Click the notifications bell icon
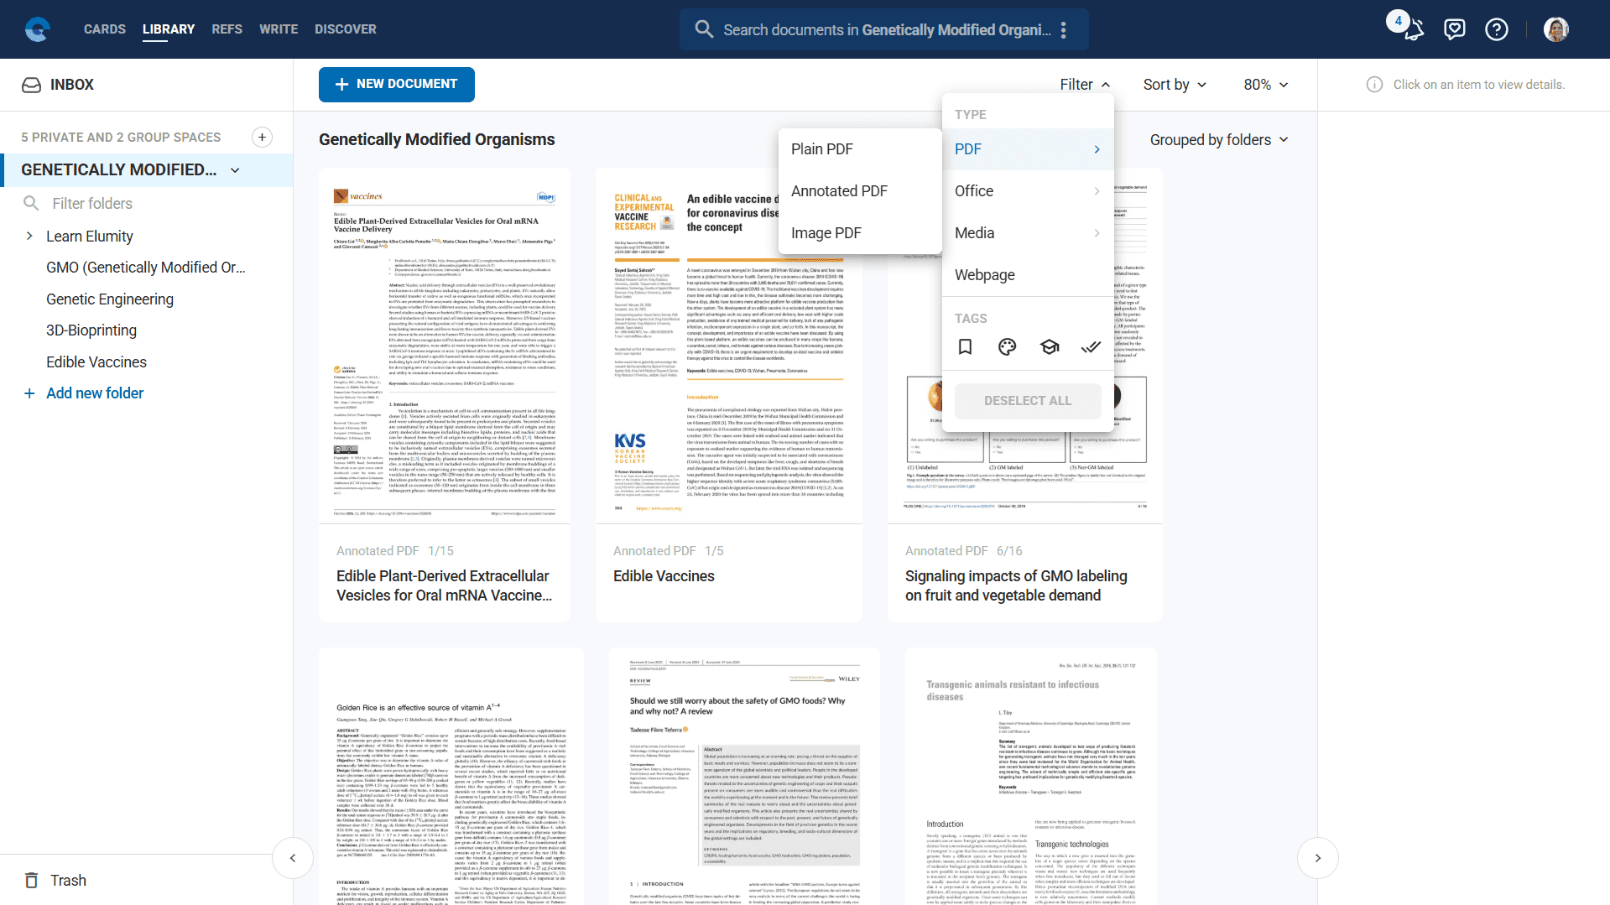Image resolution: width=1610 pixels, height=905 pixels. (x=1414, y=30)
